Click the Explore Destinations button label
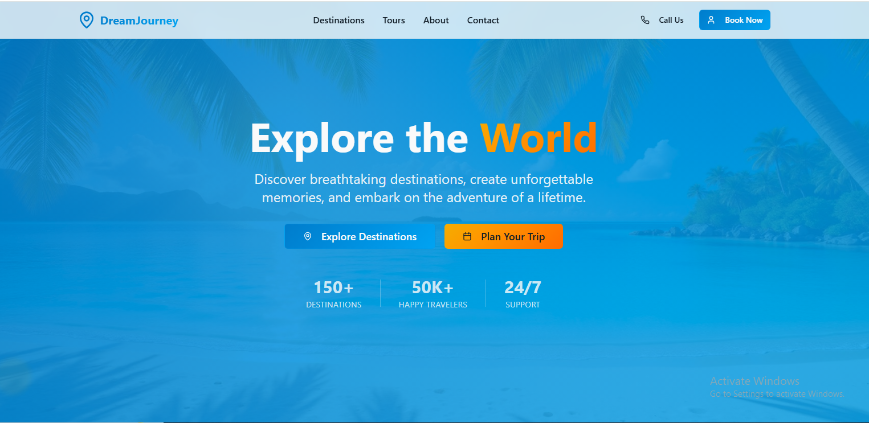This screenshot has width=869, height=423. tap(369, 237)
